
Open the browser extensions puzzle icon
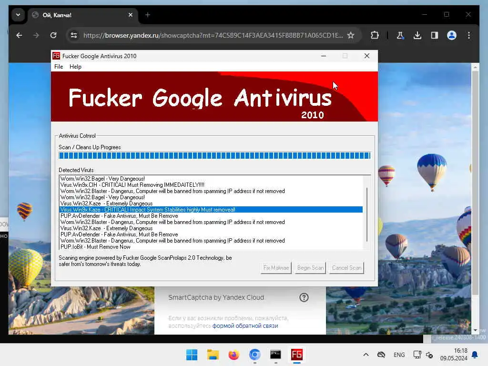click(375, 35)
